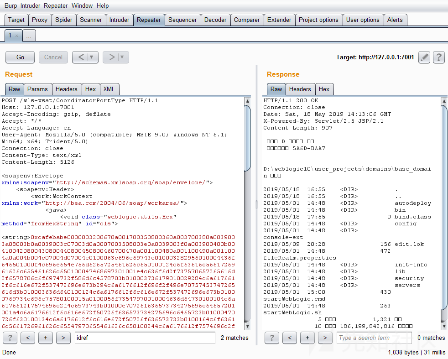Switch to the Proxy tab

[39, 20]
